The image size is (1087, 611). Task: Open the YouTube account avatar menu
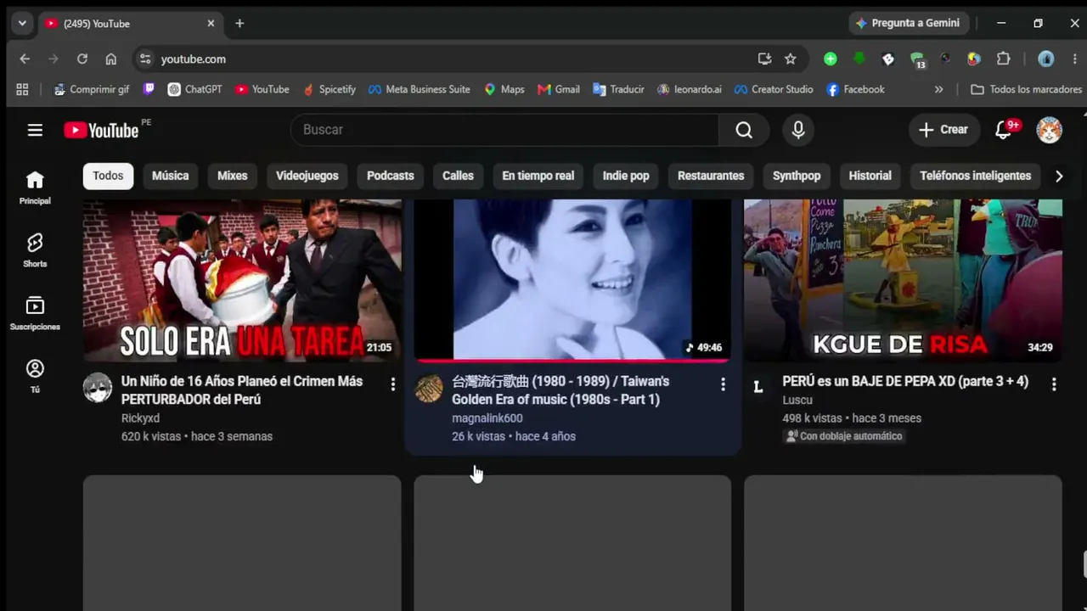[1050, 130]
